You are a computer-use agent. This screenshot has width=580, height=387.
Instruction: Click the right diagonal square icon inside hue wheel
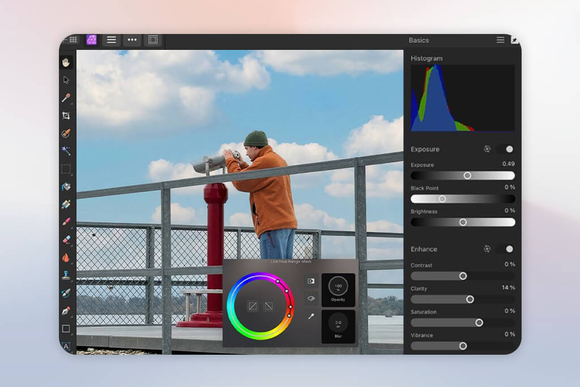coord(269,306)
